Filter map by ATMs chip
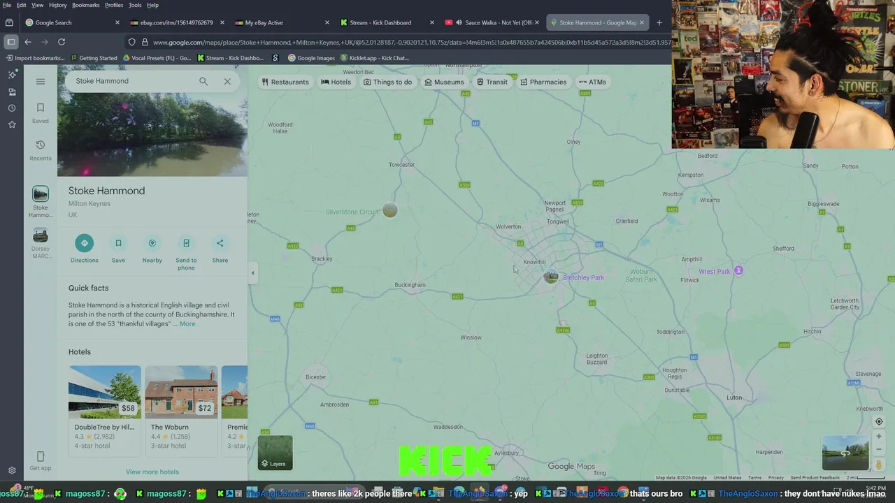Screen dimensions: 895x503 click(592, 82)
